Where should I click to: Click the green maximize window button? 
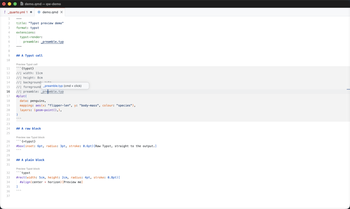[x=15, y=4]
